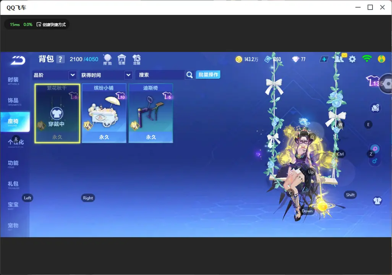The height and width of the screenshot is (275, 392).
Task: Open the backpack help question mark
Action: (60, 59)
